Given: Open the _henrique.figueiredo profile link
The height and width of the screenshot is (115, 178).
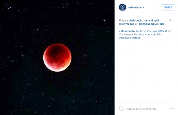Looking at the screenshot, I should (151, 24).
